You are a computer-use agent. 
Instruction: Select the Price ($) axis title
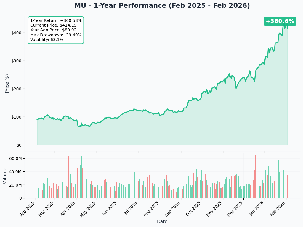(x=7, y=84)
